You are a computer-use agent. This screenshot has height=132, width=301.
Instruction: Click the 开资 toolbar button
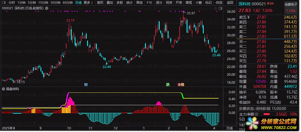(179, 3)
